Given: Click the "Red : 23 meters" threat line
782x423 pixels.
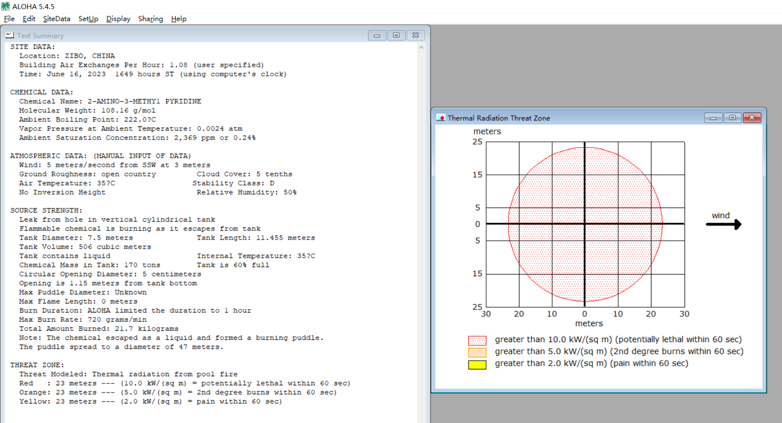Looking at the screenshot, I should click(x=185, y=383).
